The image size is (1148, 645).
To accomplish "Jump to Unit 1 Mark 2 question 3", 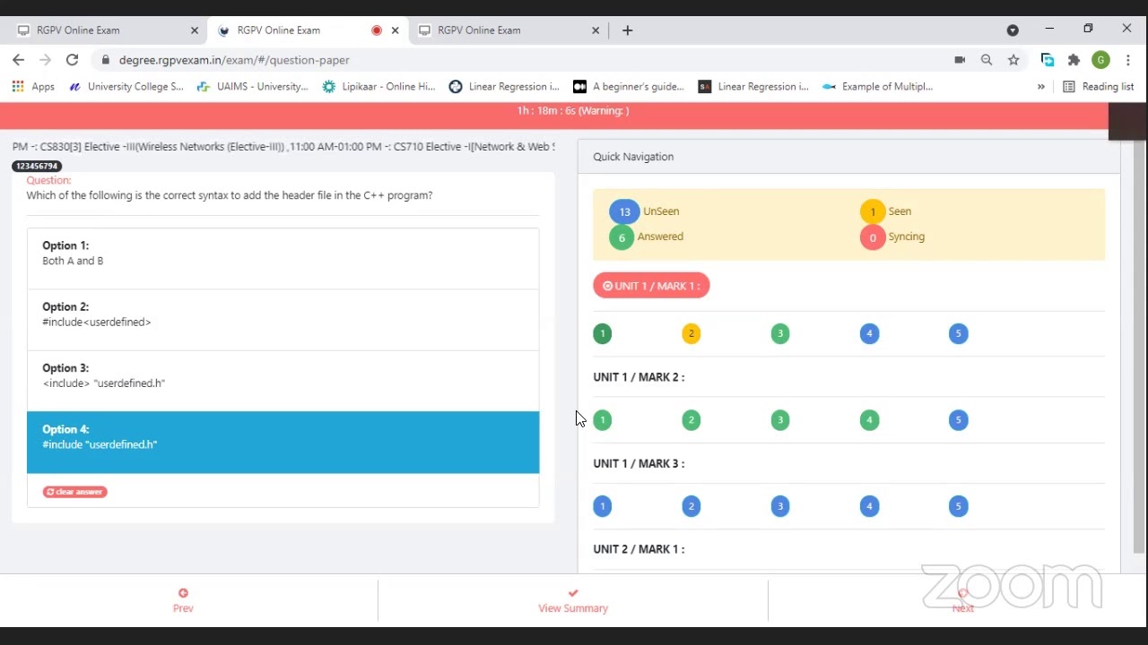I will pos(780,420).
